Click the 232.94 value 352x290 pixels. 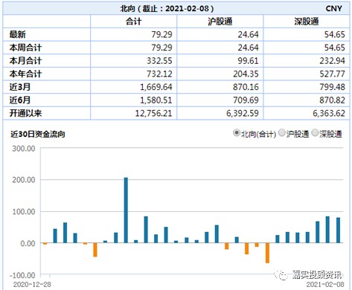(x=332, y=61)
